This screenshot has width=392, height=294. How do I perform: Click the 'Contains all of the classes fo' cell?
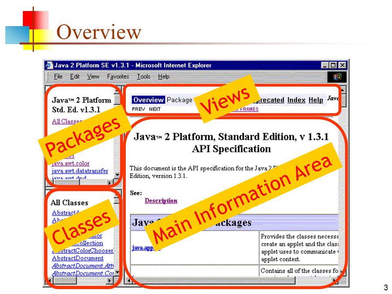click(x=299, y=271)
